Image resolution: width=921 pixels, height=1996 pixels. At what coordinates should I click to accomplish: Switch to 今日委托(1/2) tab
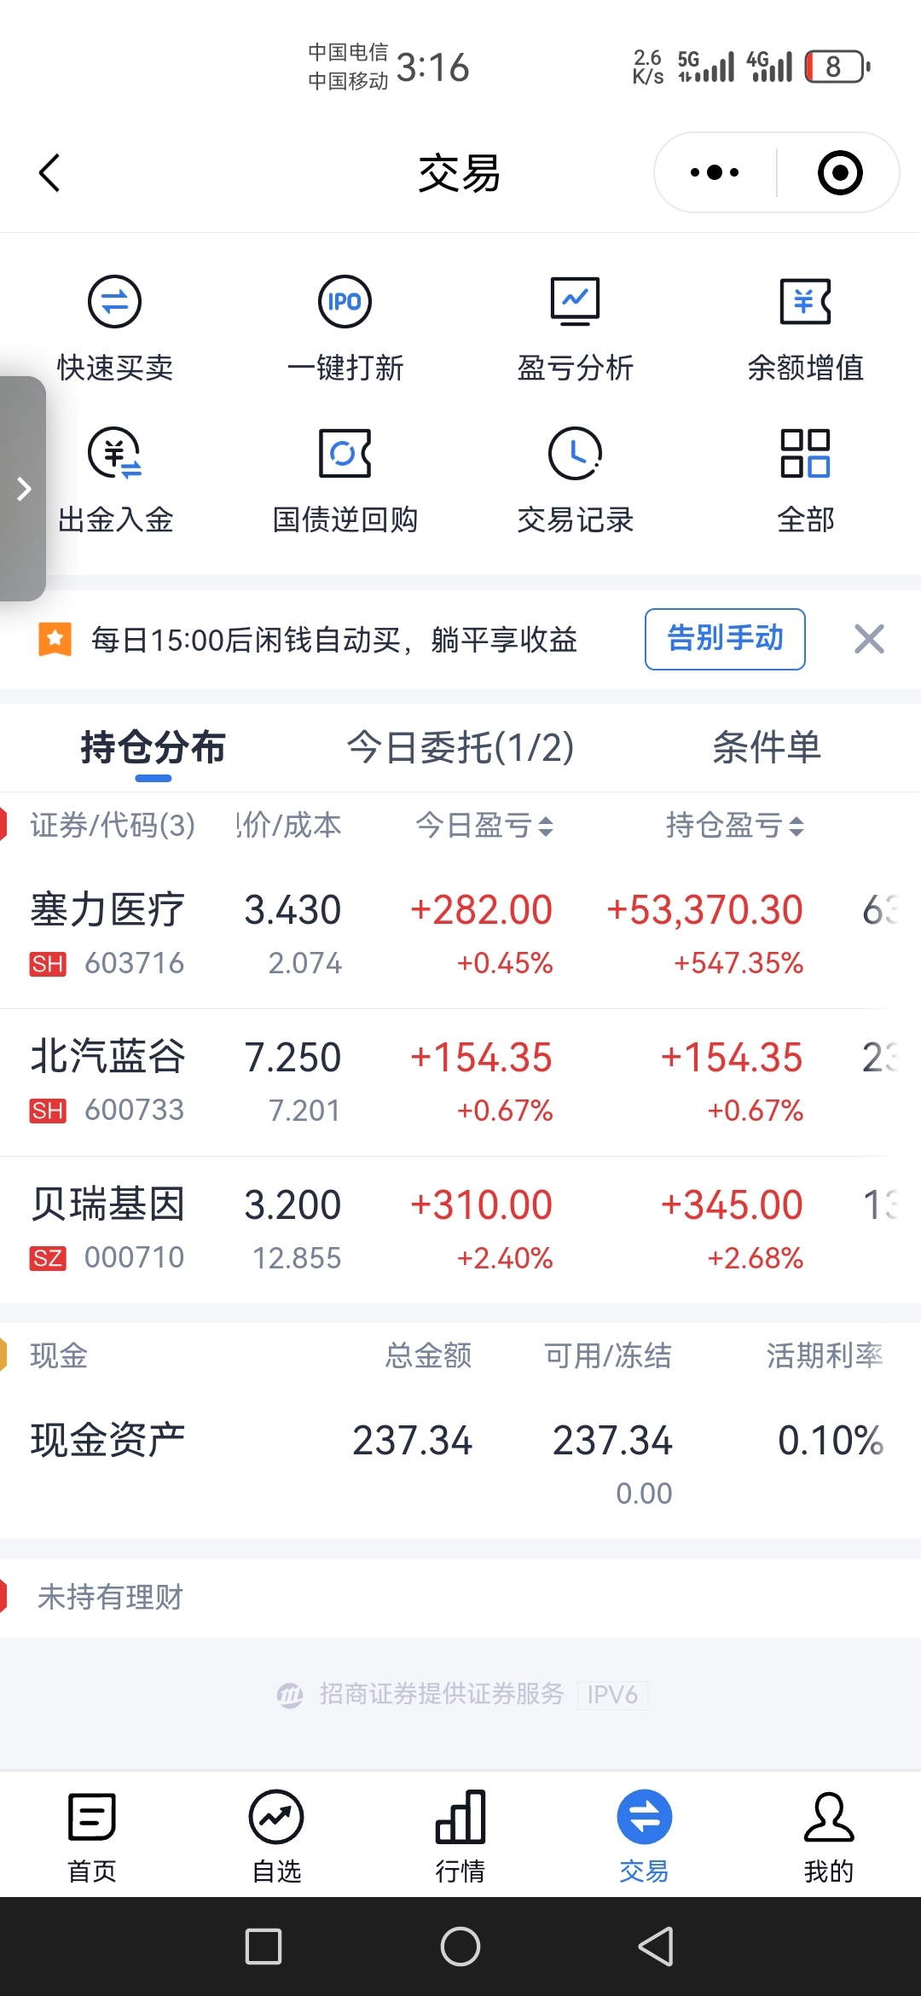(460, 748)
